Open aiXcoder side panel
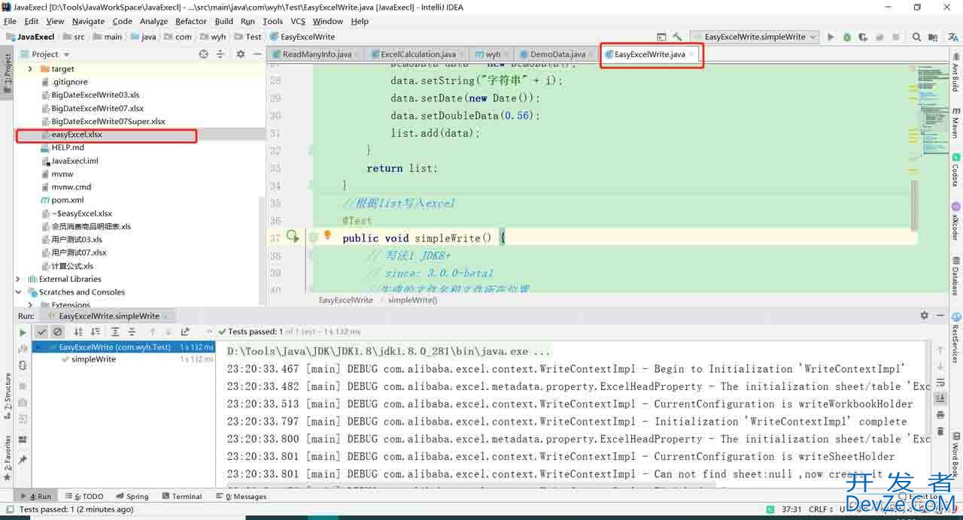The width and height of the screenshot is (963, 520). point(955,221)
